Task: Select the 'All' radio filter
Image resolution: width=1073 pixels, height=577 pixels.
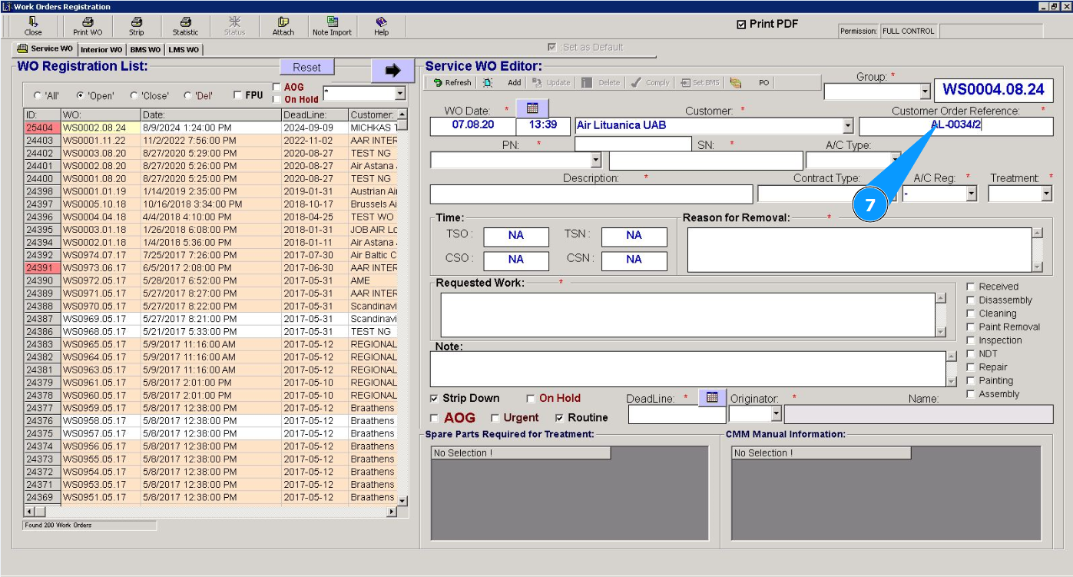Action: [38, 96]
